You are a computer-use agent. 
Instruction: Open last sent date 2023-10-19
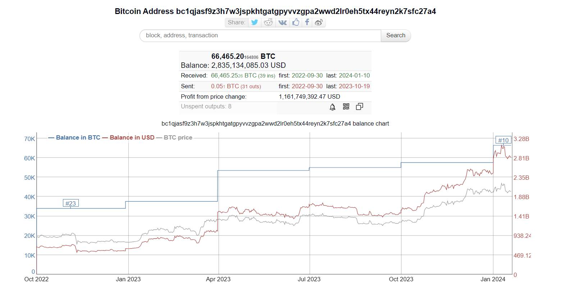pyautogui.click(x=354, y=86)
